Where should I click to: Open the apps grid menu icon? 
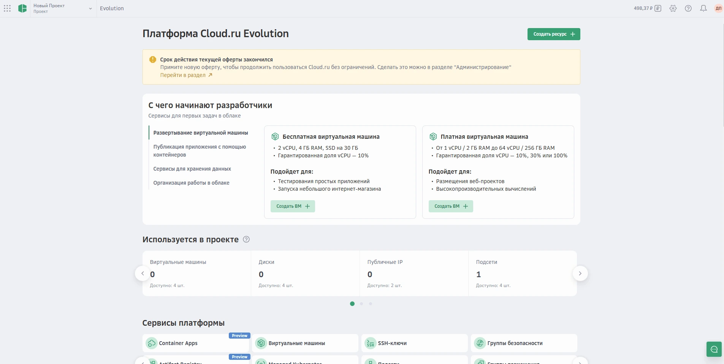[x=7, y=8]
